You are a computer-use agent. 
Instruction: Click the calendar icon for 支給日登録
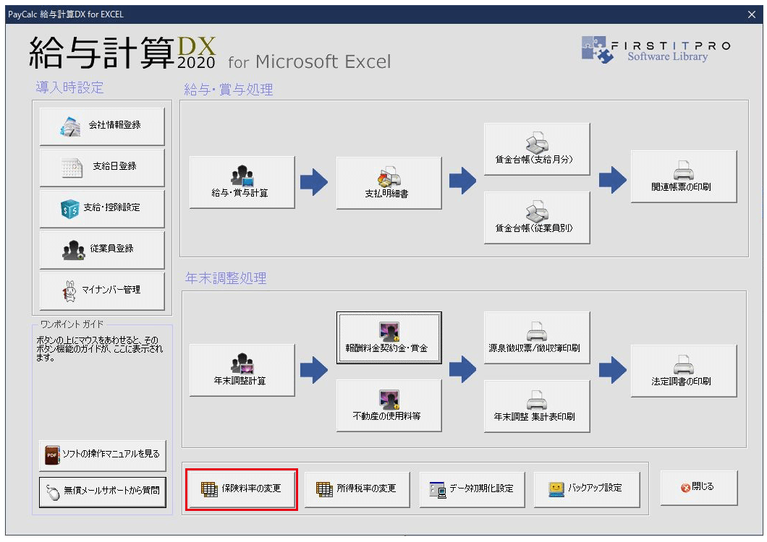(72, 167)
